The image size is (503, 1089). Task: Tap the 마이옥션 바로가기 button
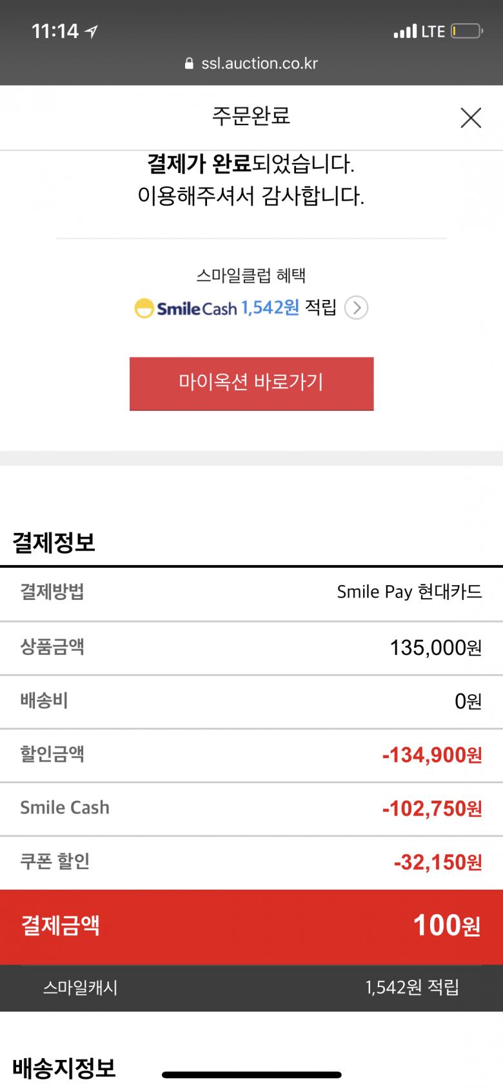point(252,383)
